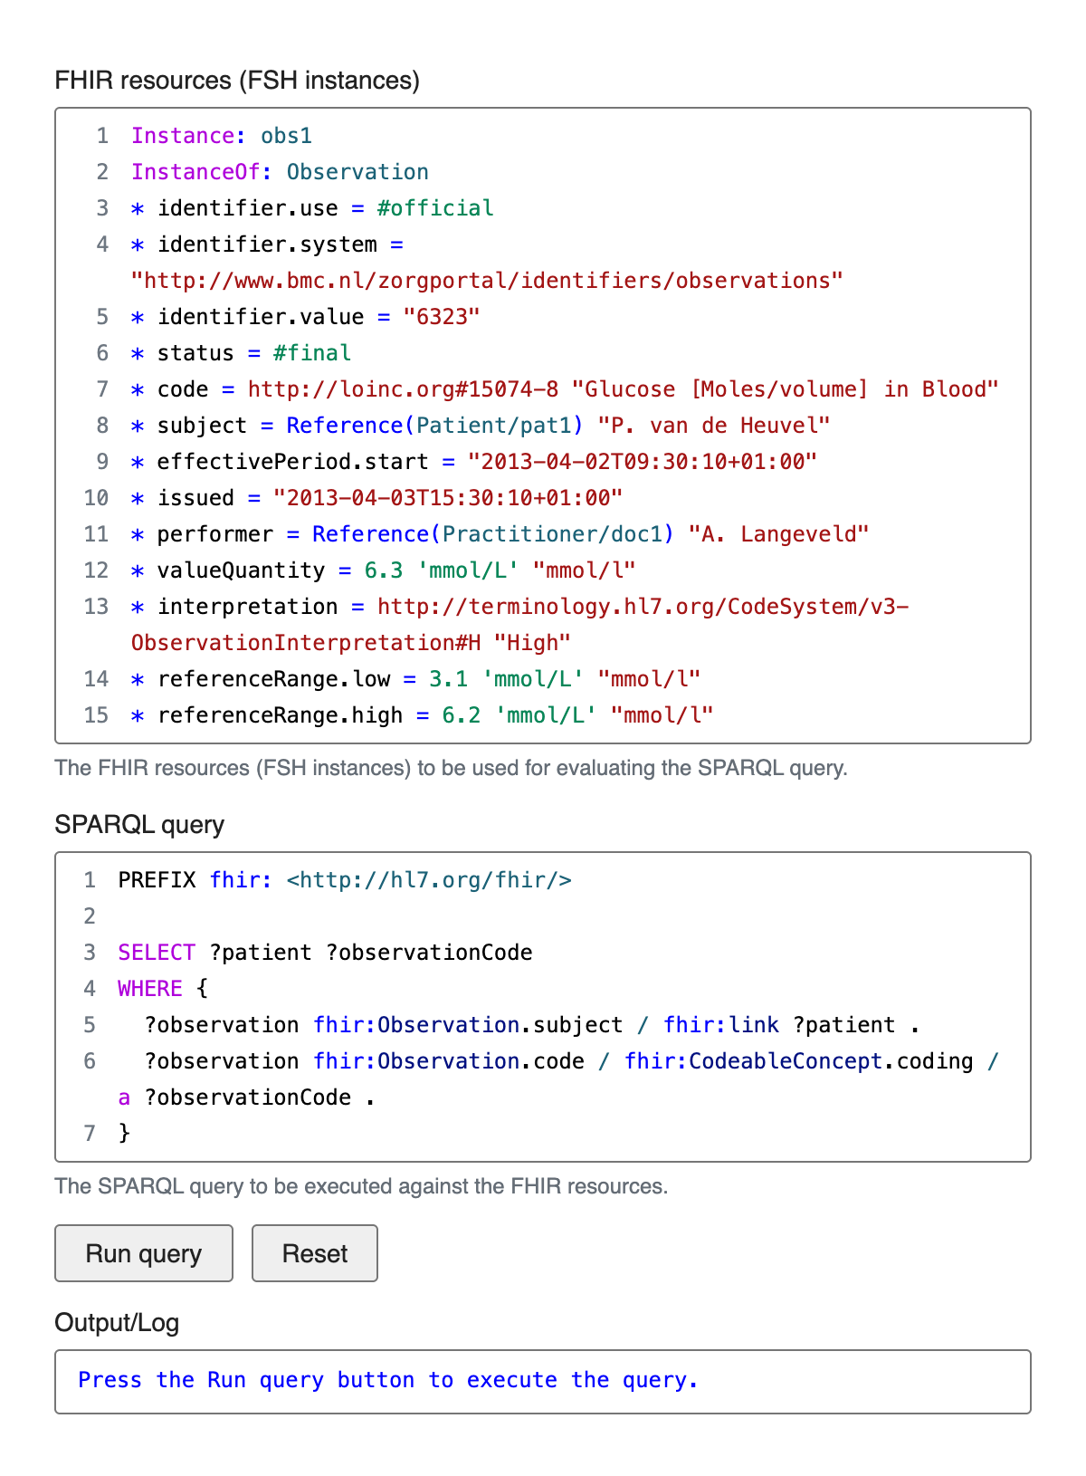Place cursor on #official identifier use value
This screenshot has width=1086, height=1476.
[x=435, y=208]
